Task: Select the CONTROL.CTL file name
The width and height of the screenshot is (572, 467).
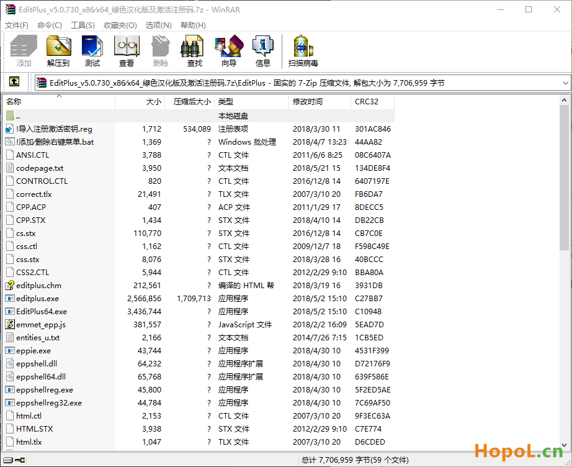Action: coord(42,181)
